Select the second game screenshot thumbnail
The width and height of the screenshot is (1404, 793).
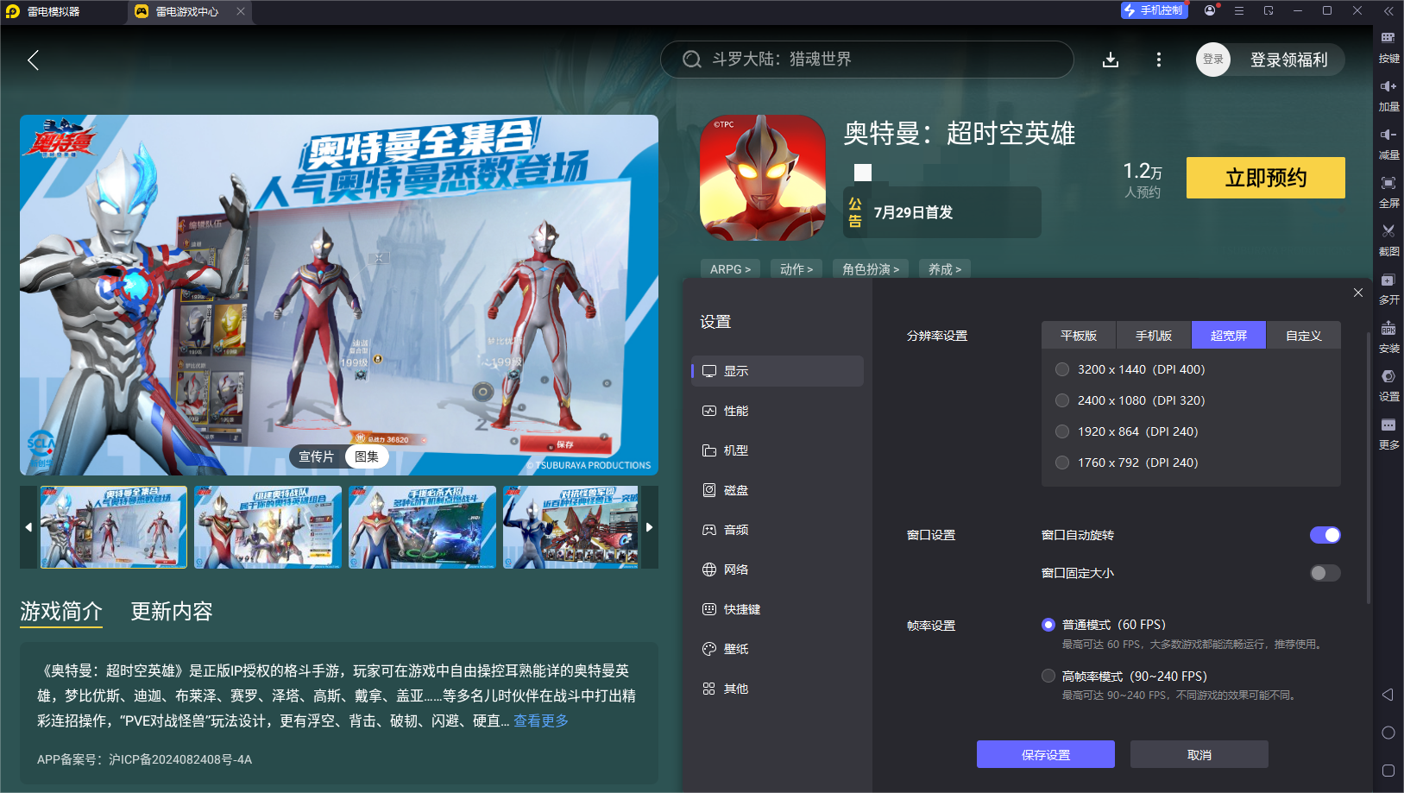tap(268, 526)
